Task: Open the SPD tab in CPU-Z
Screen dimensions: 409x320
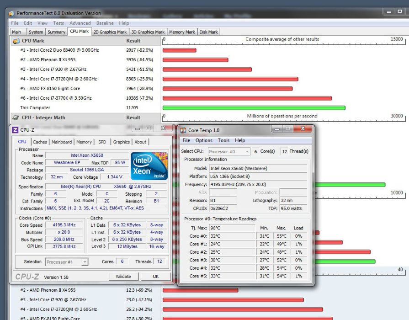Action: pyautogui.click(x=102, y=142)
